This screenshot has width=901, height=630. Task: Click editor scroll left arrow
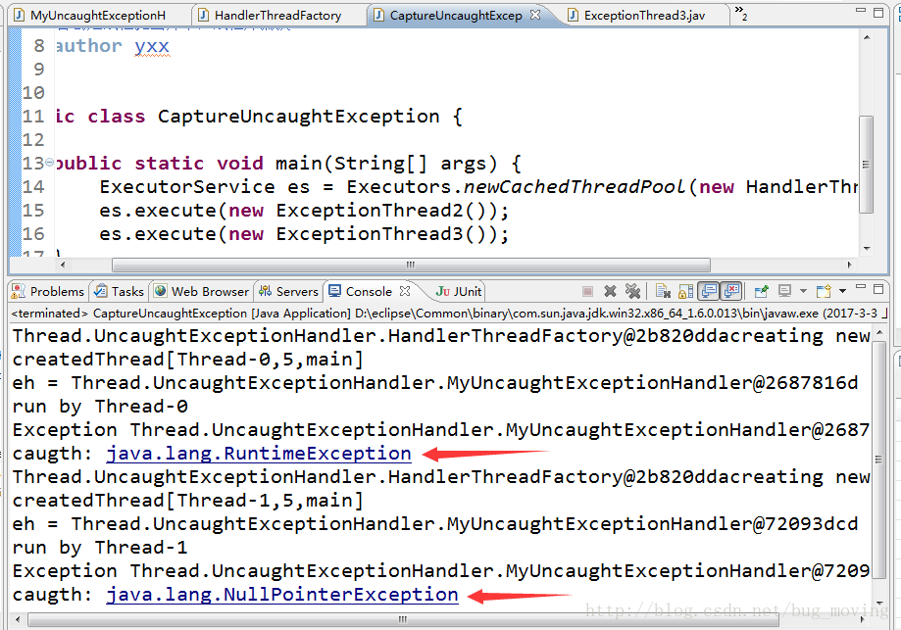[x=62, y=265]
